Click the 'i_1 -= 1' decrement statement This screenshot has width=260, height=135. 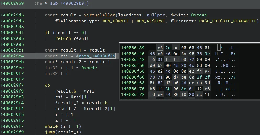[66, 120]
